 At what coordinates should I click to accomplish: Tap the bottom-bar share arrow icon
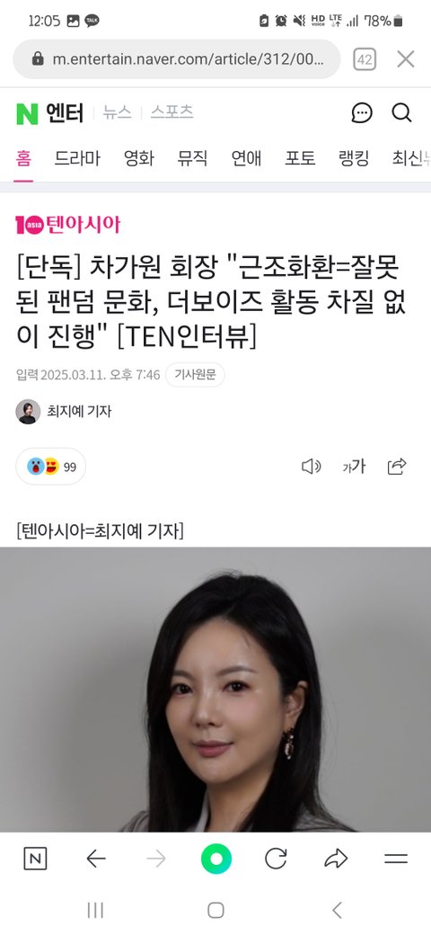point(336,859)
